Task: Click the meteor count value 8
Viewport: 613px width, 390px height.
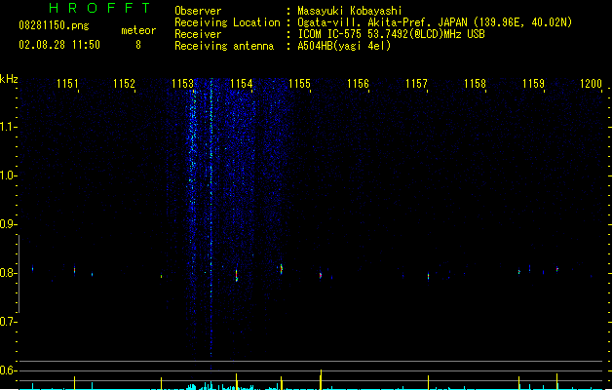Action: point(138,45)
